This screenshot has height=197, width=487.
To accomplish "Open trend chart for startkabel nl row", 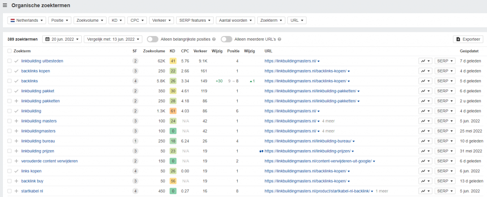I will [x=425, y=191].
